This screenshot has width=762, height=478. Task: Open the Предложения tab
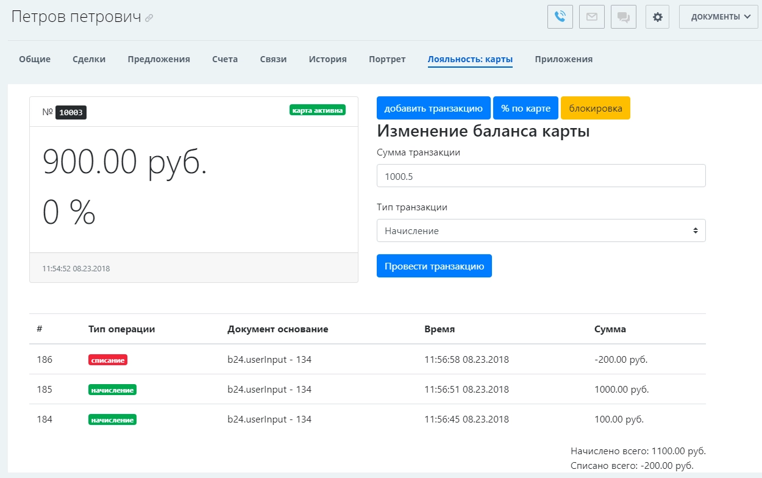pos(158,59)
